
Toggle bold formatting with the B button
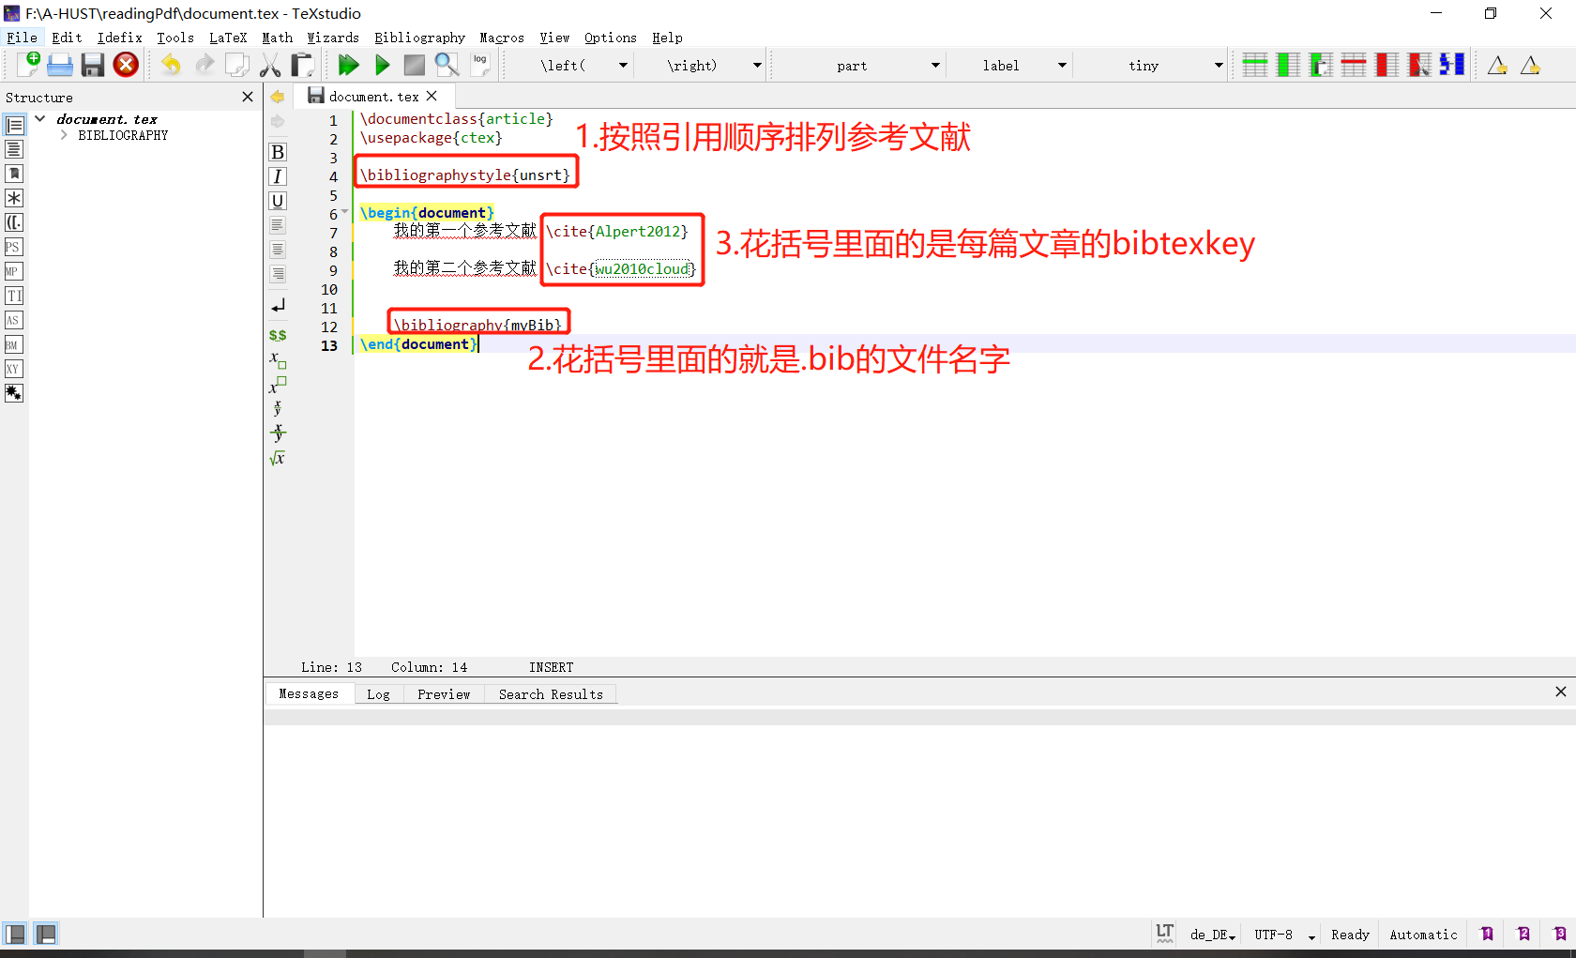277,151
